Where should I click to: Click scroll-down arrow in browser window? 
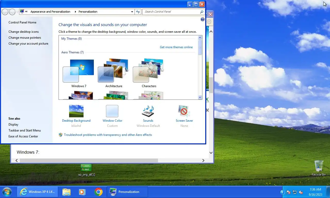click(x=211, y=153)
